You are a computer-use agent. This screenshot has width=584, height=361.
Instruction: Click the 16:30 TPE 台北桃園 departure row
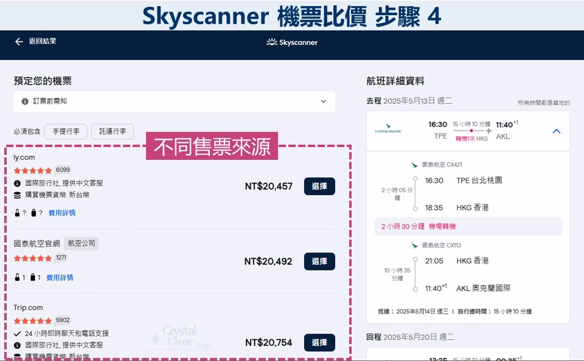[x=464, y=180]
